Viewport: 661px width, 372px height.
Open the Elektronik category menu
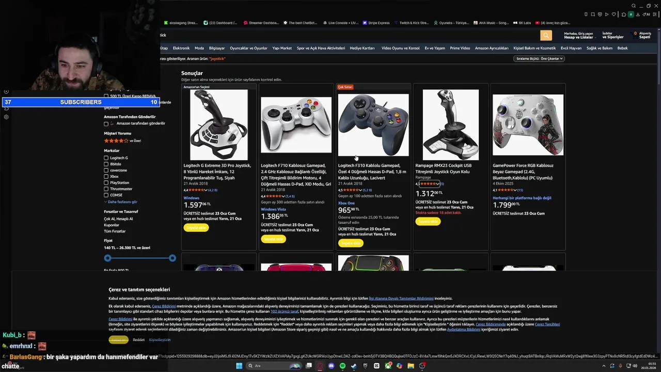point(181,48)
